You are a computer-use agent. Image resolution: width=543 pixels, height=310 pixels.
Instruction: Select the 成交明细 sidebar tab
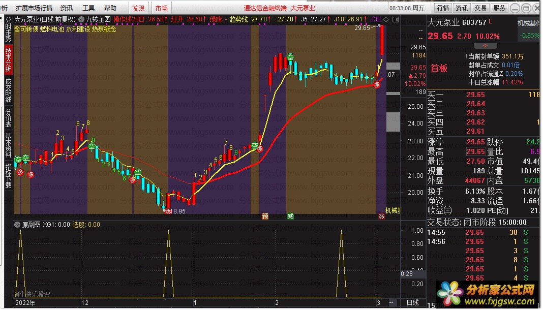pyautogui.click(x=8, y=90)
